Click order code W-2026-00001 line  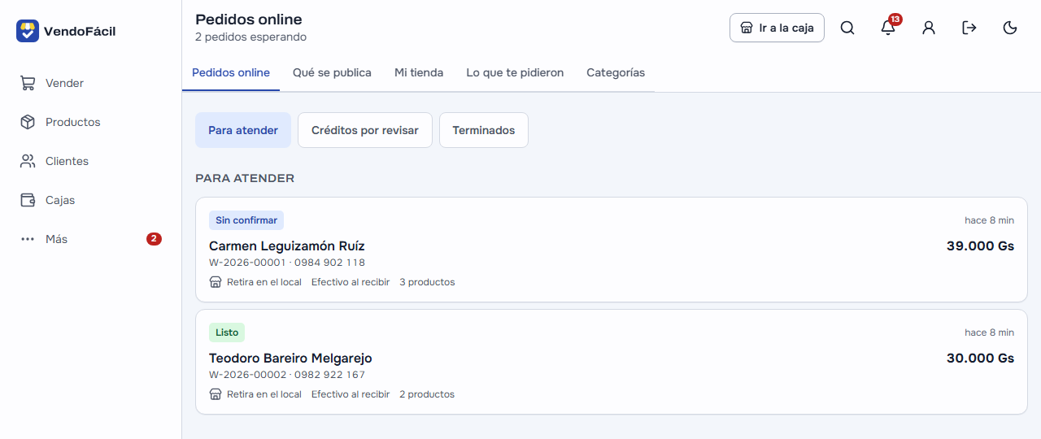[x=287, y=263]
